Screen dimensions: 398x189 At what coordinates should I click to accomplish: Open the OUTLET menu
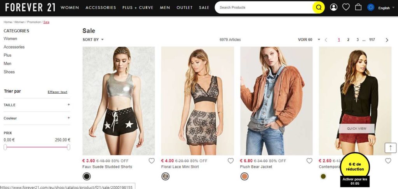click(x=184, y=7)
